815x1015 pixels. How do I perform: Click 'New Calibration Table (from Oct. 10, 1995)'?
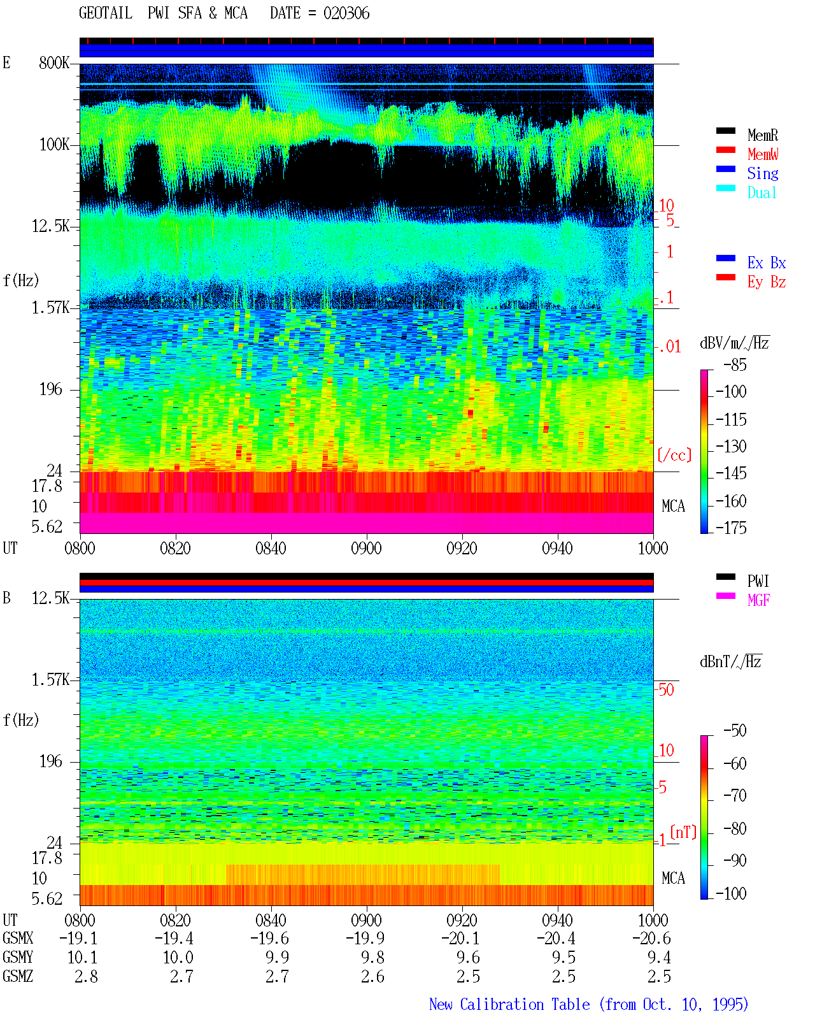589,1005
